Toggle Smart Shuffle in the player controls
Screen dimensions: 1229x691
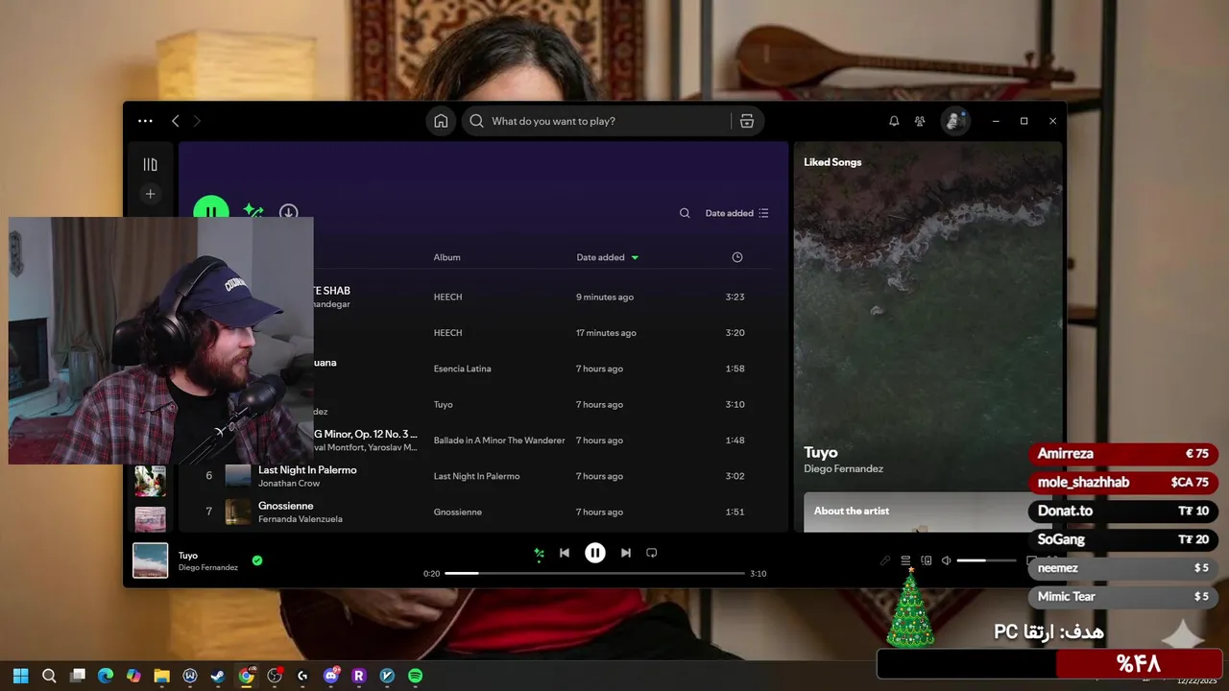(539, 553)
